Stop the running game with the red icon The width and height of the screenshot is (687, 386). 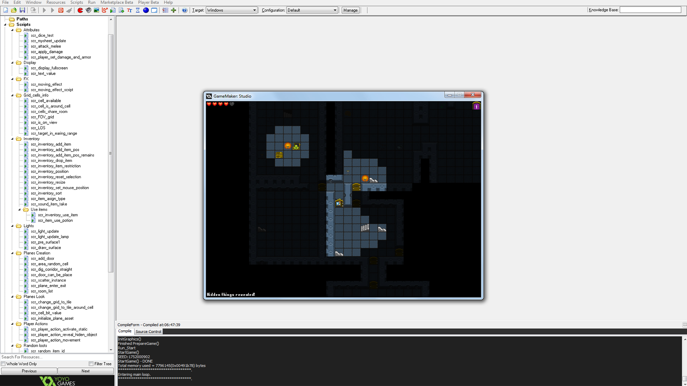point(61,10)
